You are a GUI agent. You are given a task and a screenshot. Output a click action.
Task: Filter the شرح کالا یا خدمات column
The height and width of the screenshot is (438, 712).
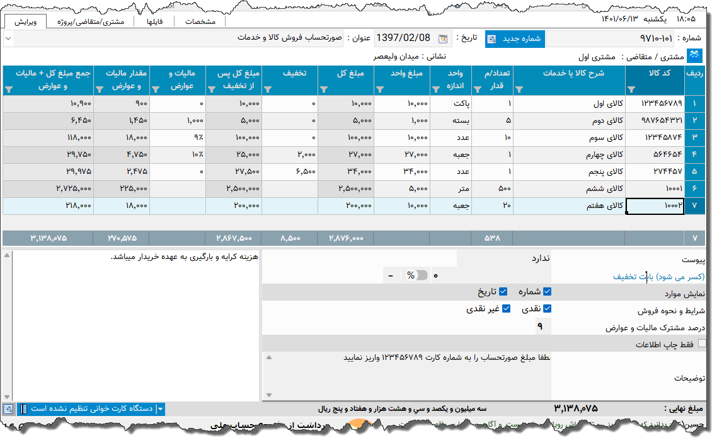coord(519,89)
